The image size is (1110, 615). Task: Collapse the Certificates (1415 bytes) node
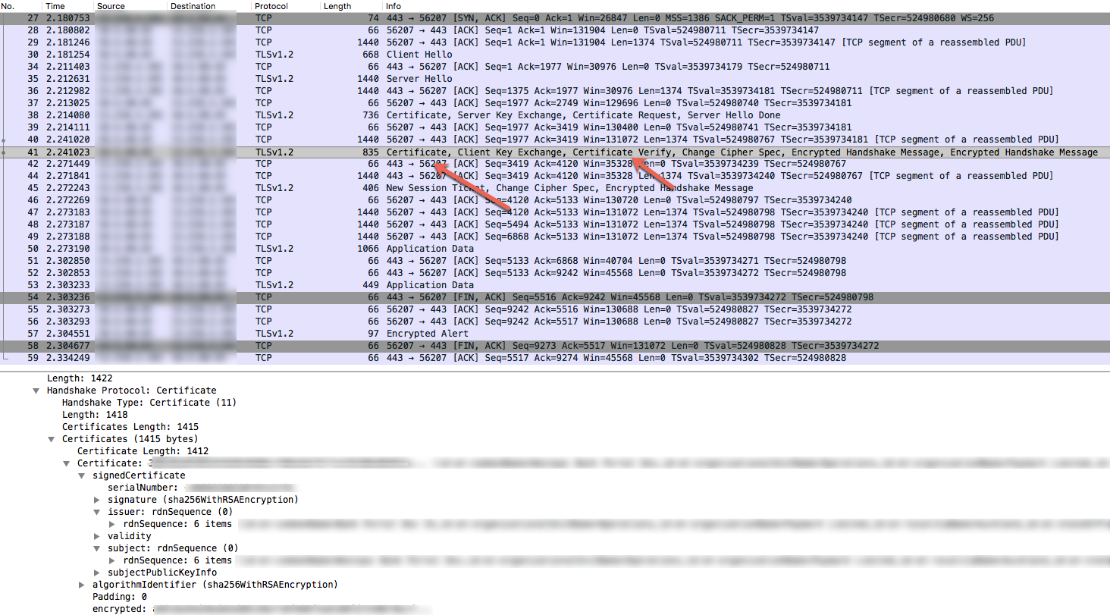click(x=52, y=439)
